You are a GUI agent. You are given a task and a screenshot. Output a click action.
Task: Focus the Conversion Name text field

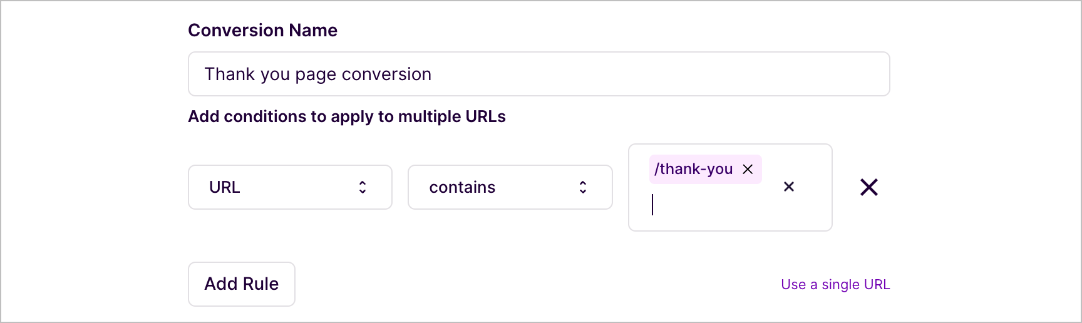click(x=538, y=74)
